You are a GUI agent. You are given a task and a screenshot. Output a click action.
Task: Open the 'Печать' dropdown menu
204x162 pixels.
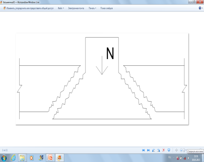tap(92, 8)
